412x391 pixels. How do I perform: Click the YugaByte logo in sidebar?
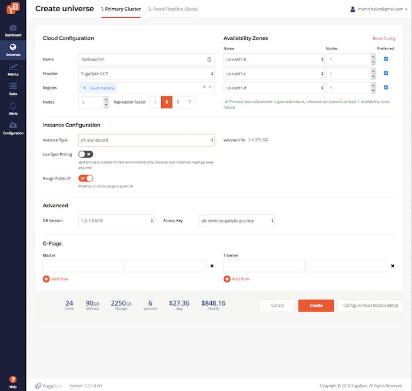point(13,8)
